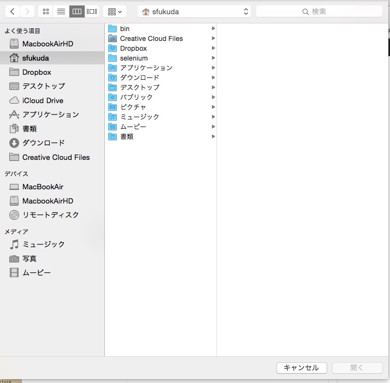390x383 pixels.
Task: Select the column view button
Action: tap(77, 11)
